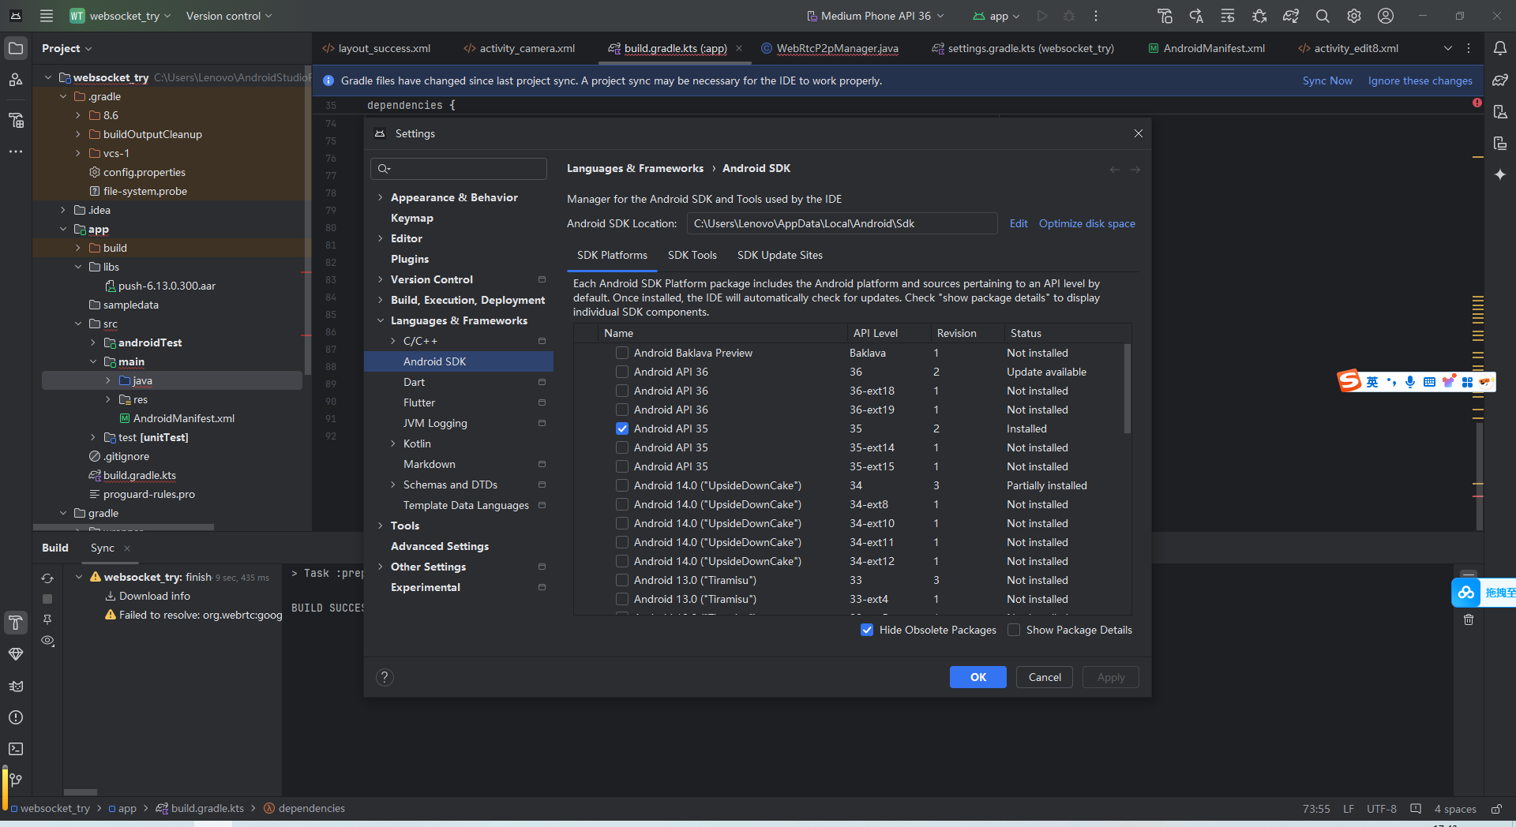Image resolution: width=1516 pixels, height=827 pixels.
Task: Open WebRtcP2pManager.java editor tab
Action: pyautogui.click(x=829, y=48)
